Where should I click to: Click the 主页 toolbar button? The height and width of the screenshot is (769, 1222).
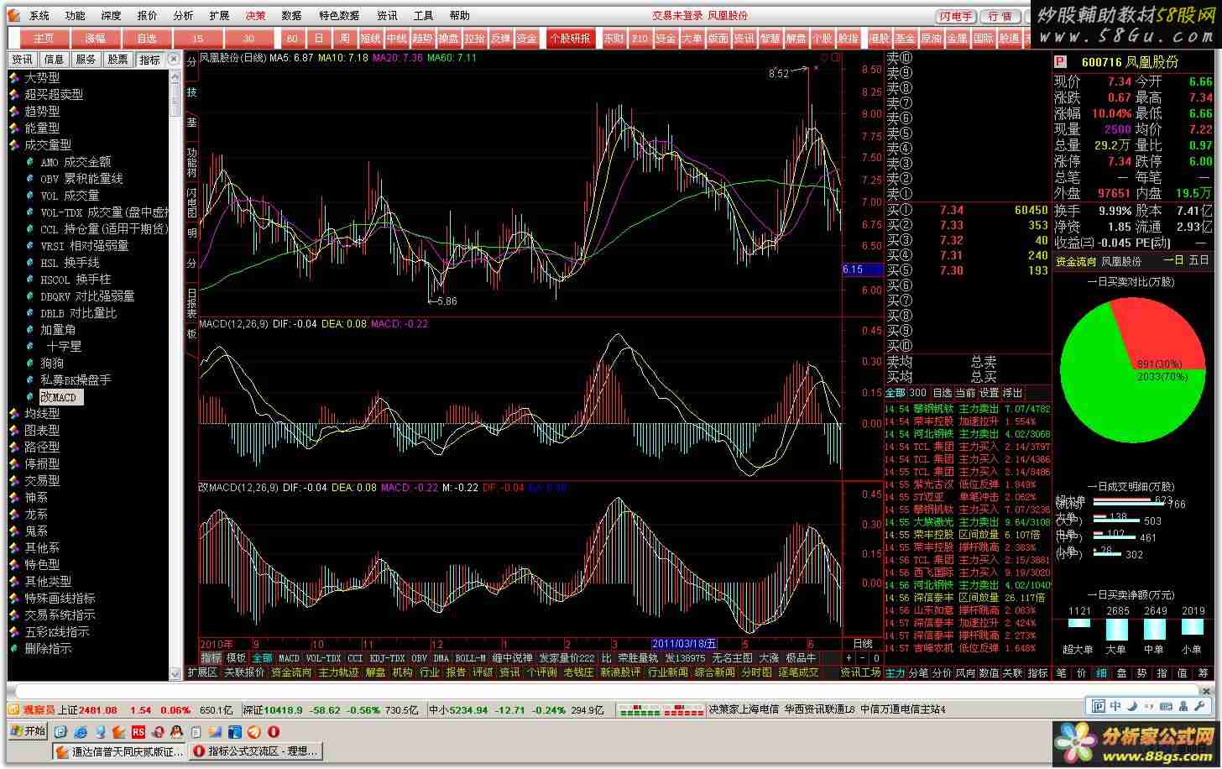tap(44, 39)
